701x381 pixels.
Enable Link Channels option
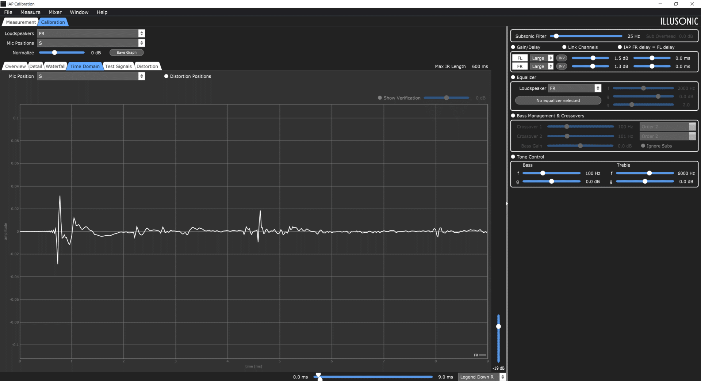pos(564,47)
